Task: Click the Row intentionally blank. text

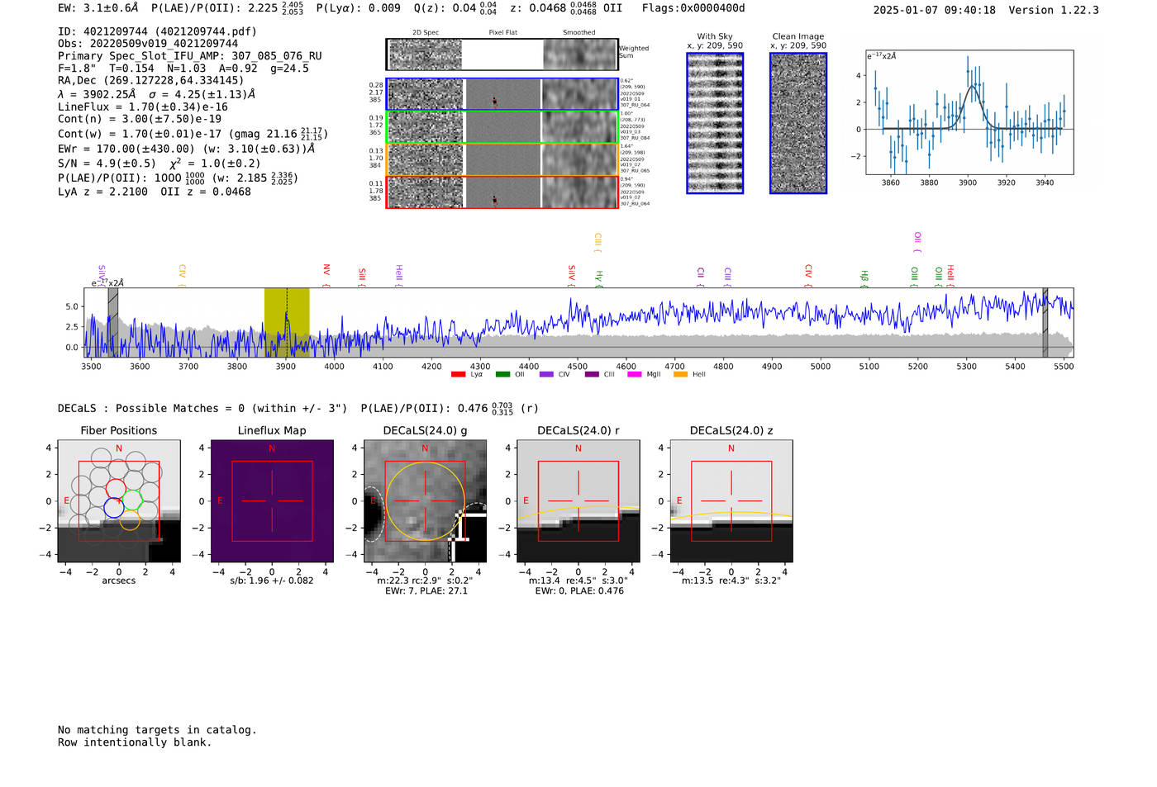Action: (x=135, y=742)
